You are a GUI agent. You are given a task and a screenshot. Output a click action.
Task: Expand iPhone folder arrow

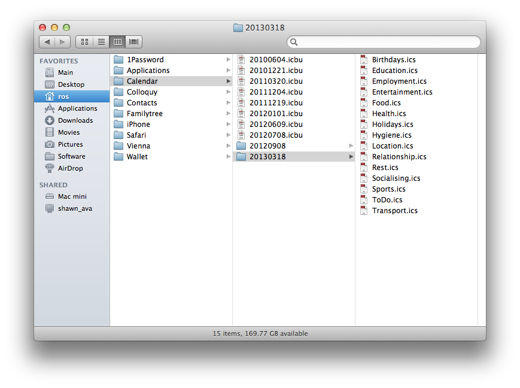228,125
